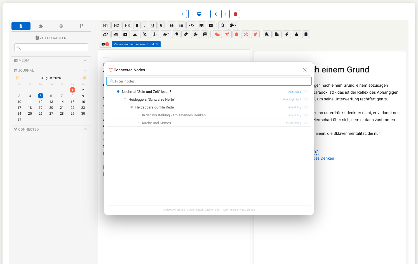Select the document sidebar tab
Image resolution: width=418 pixels, height=264 pixels.
tap(21, 26)
